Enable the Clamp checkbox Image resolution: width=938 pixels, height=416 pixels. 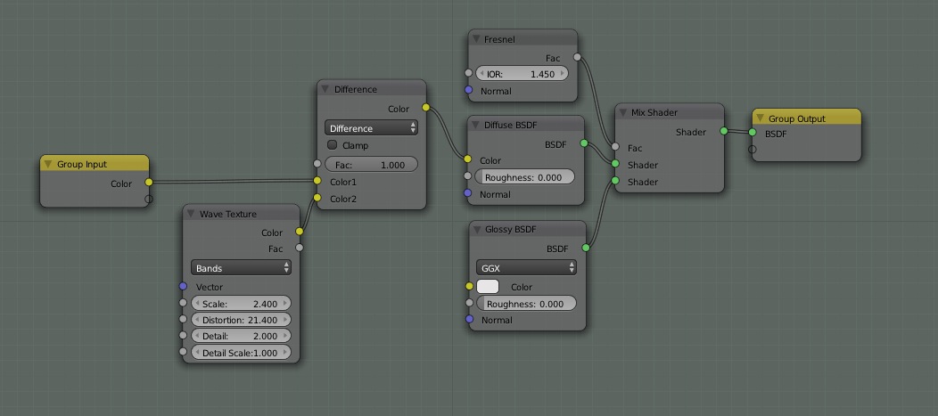click(332, 145)
